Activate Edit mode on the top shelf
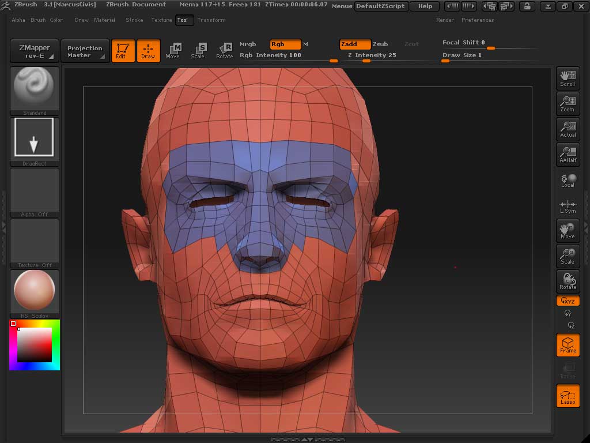This screenshot has width=590, height=443. (x=123, y=51)
